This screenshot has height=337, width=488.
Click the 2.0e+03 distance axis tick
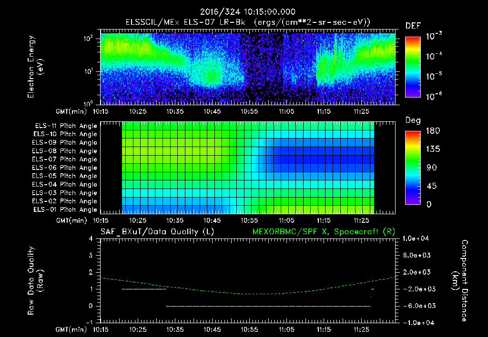(x=417, y=272)
